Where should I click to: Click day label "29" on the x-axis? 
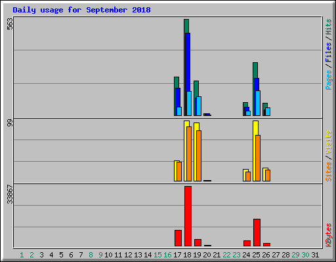[x=295, y=255]
